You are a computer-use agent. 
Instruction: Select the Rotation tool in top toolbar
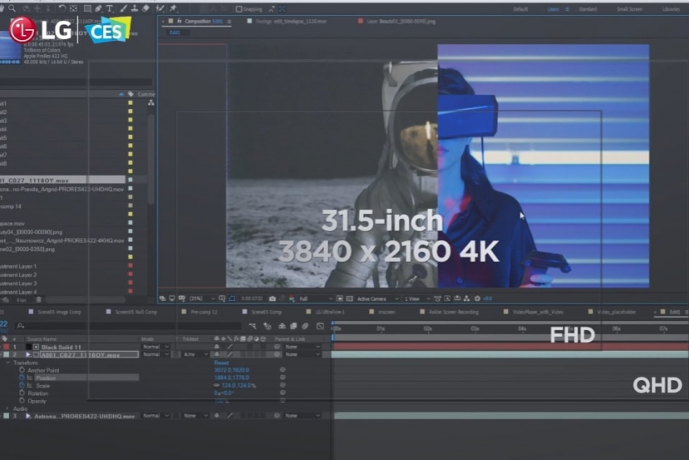62,8
